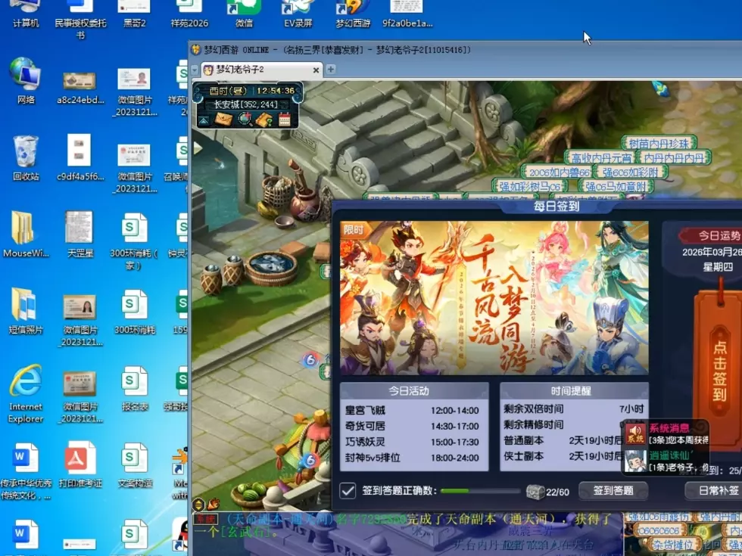Image resolution: width=742 pixels, height=556 pixels.
Task: Expand the left-edge triangle arrow in game
Action: [198, 148]
